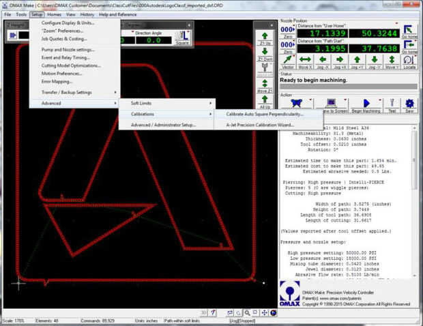Click the 3.1995 Path Start X readout
This screenshot has height=326, width=423.
coord(322,48)
